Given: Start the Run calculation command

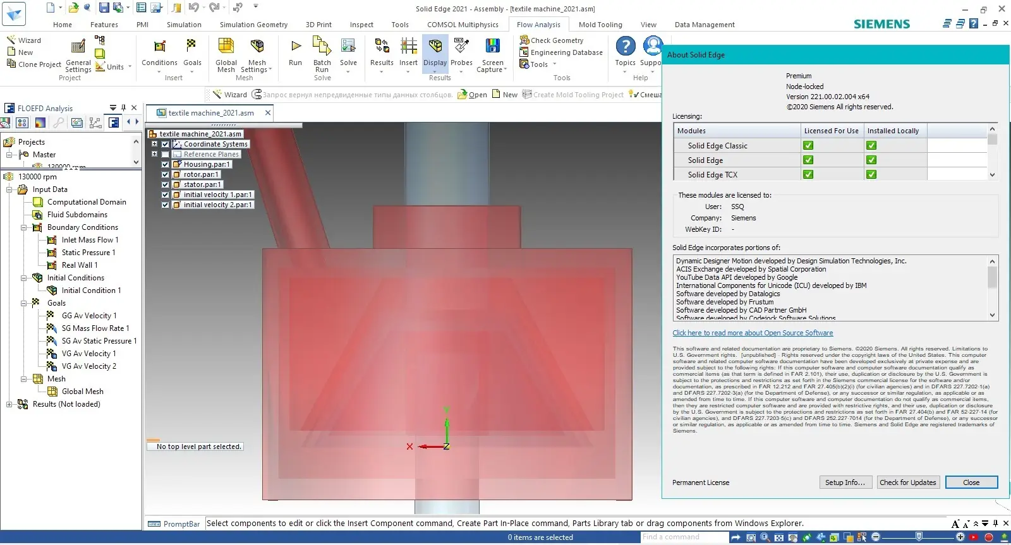Looking at the screenshot, I should (x=295, y=52).
